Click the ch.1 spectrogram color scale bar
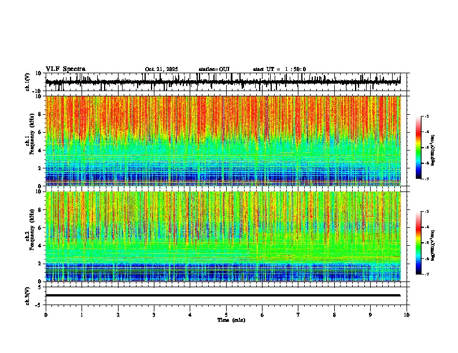Viewport: 458px width, 353px height. pos(419,148)
